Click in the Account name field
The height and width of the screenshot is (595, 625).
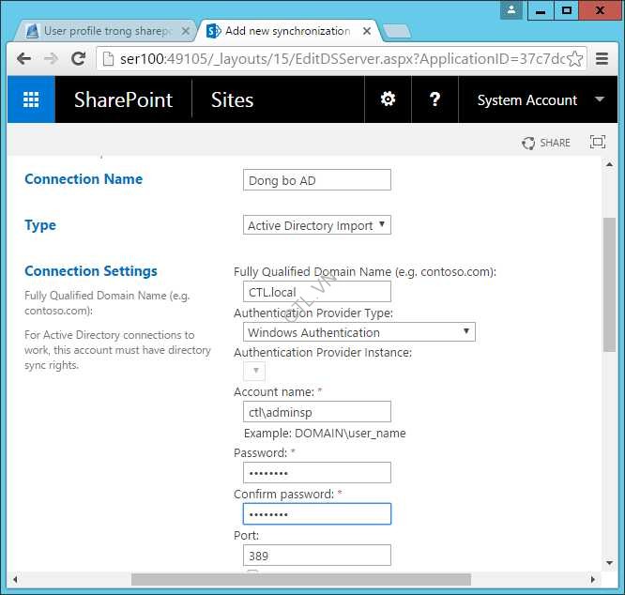tap(316, 412)
